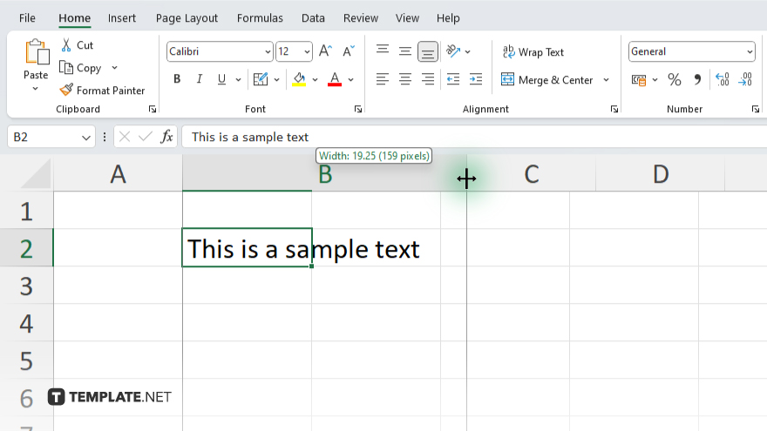
Task: Expand Merge & Center options arrow
Action: tap(606, 79)
